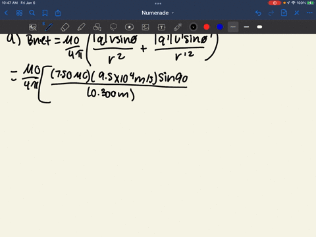Add a new page
Image resolution: width=316 pixels, height=237 pixels.
[284, 13]
